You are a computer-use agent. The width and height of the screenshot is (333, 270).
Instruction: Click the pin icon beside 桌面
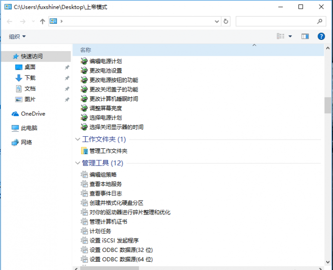coord(67,68)
